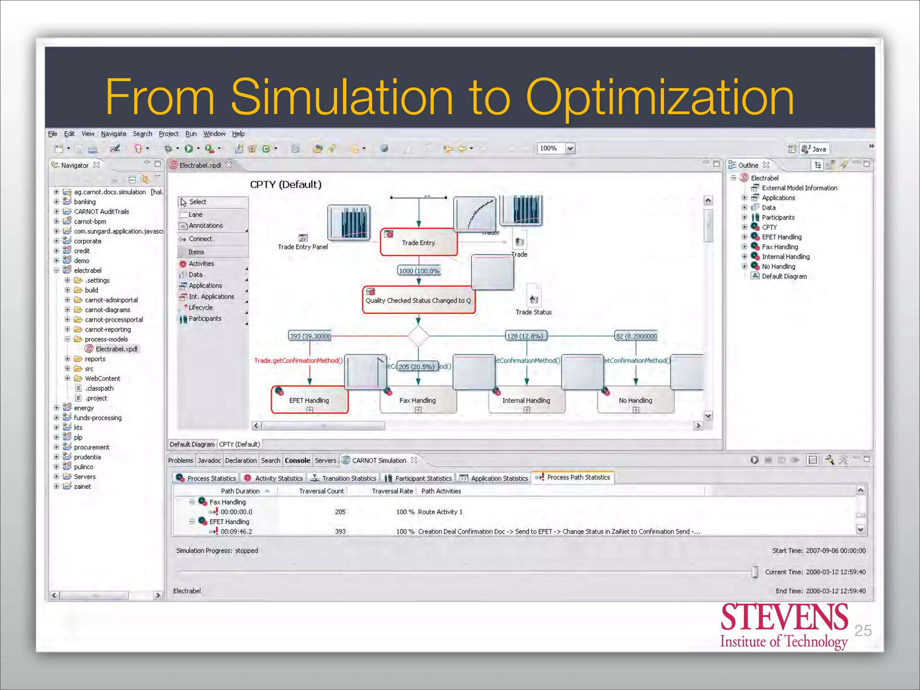The image size is (920, 690).
Task: Click the Debug bug toolbar icon
Action: click(x=168, y=149)
